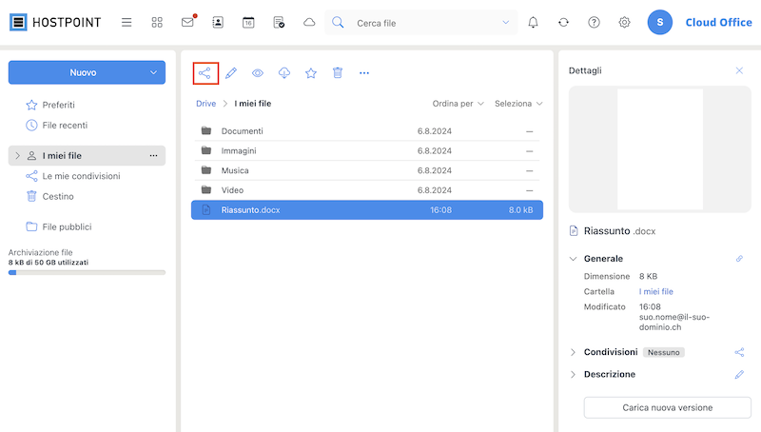Open the Seleziona dropdown
Screen dimensions: 761x432
point(518,104)
